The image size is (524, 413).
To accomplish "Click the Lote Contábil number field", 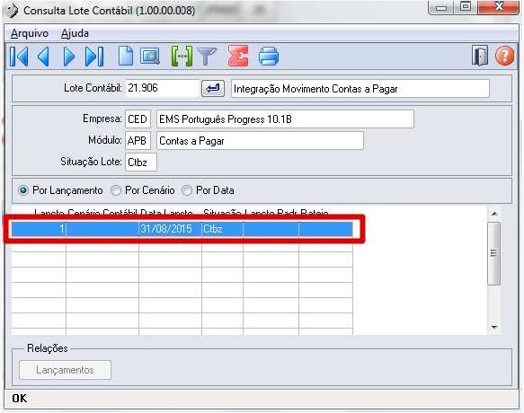I will pyautogui.click(x=162, y=88).
